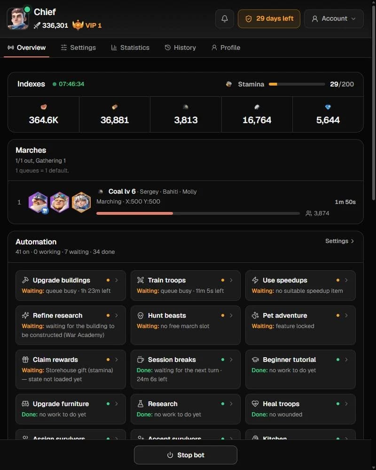
Task: Click the lightning icon on Use speedups
Action: tap(255, 280)
